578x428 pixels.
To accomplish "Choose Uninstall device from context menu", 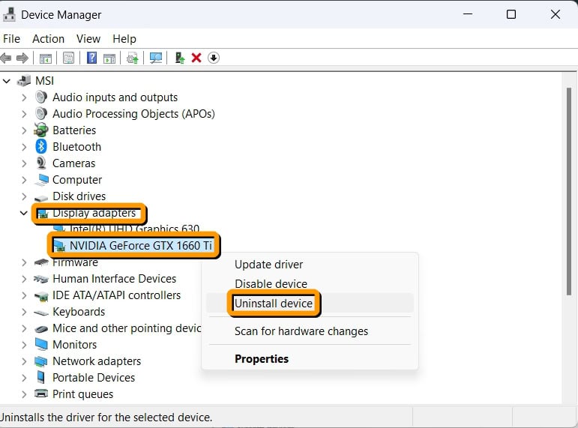I will pyautogui.click(x=274, y=304).
